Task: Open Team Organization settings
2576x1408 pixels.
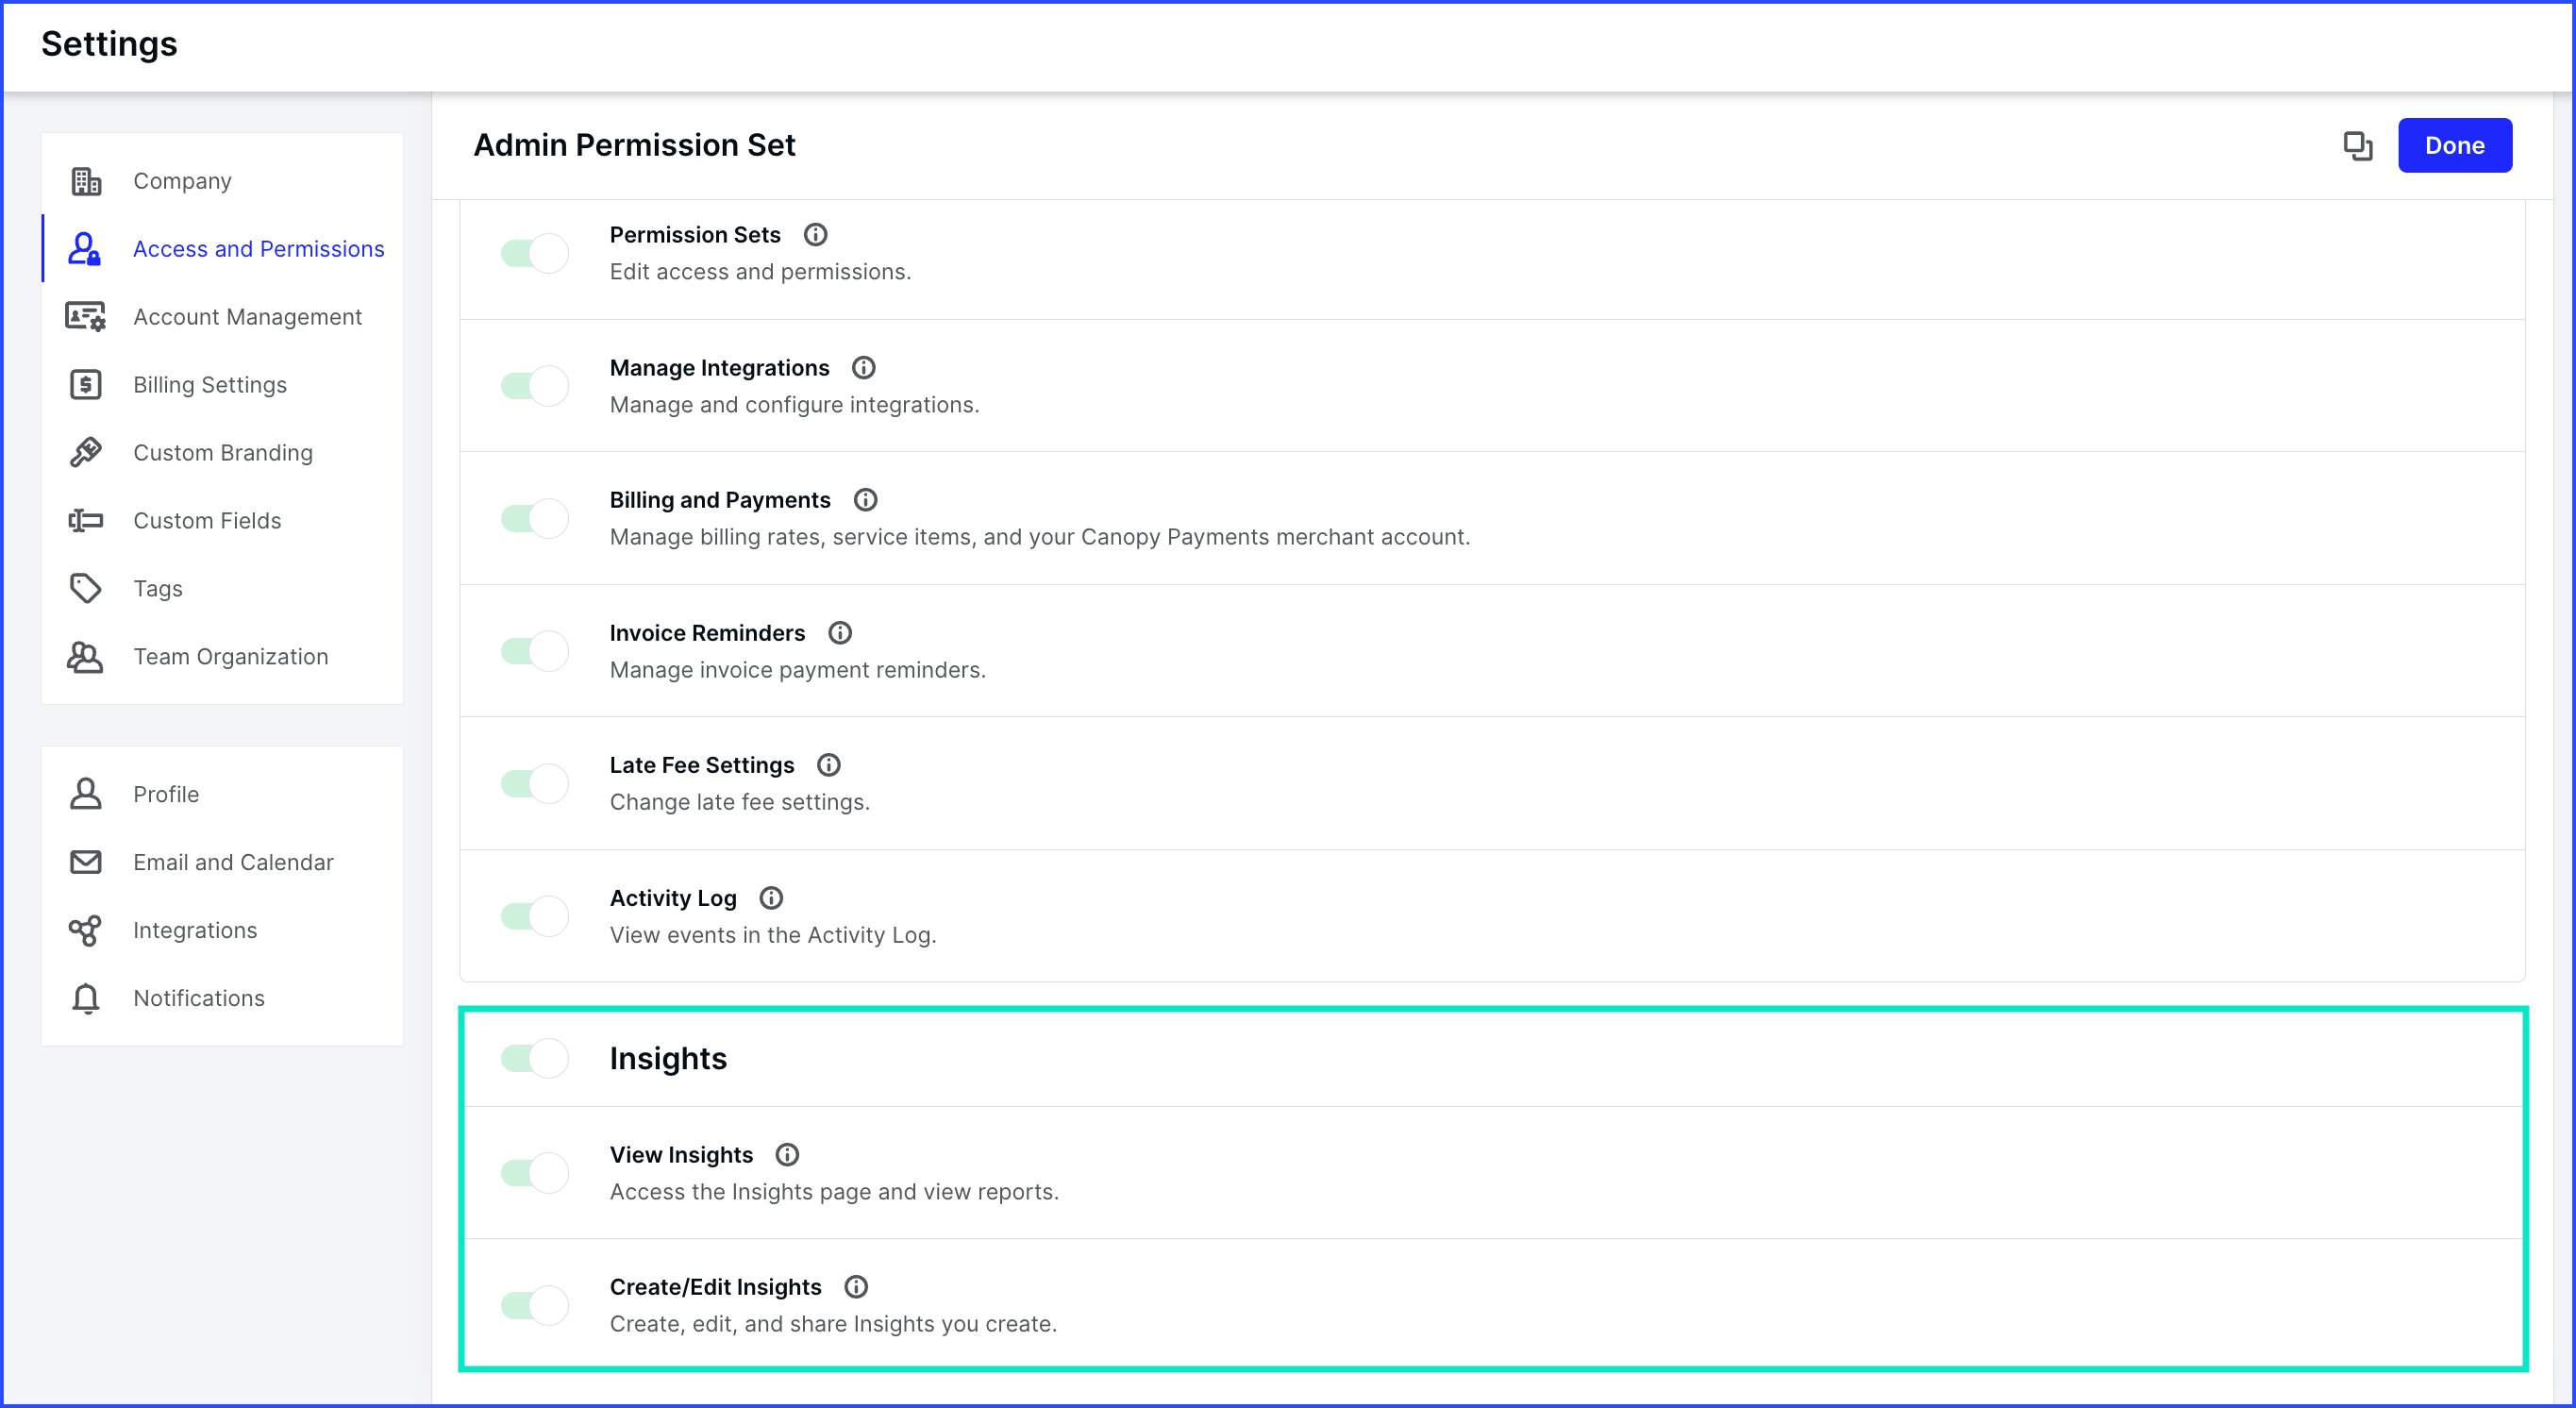Action: (230, 657)
